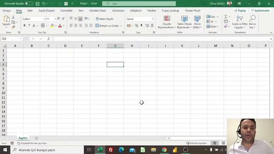Toggle top vertical alignment

(71, 18)
